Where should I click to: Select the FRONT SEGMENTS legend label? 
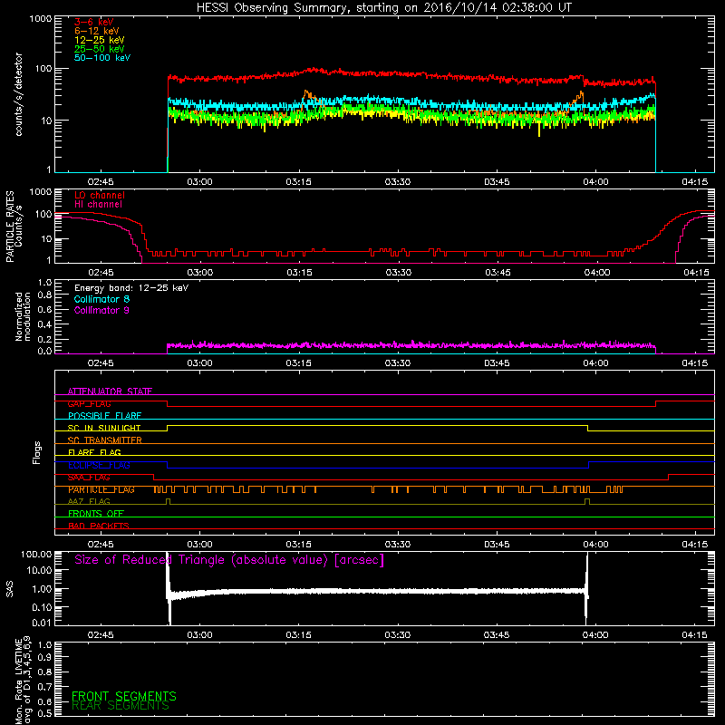(x=124, y=696)
